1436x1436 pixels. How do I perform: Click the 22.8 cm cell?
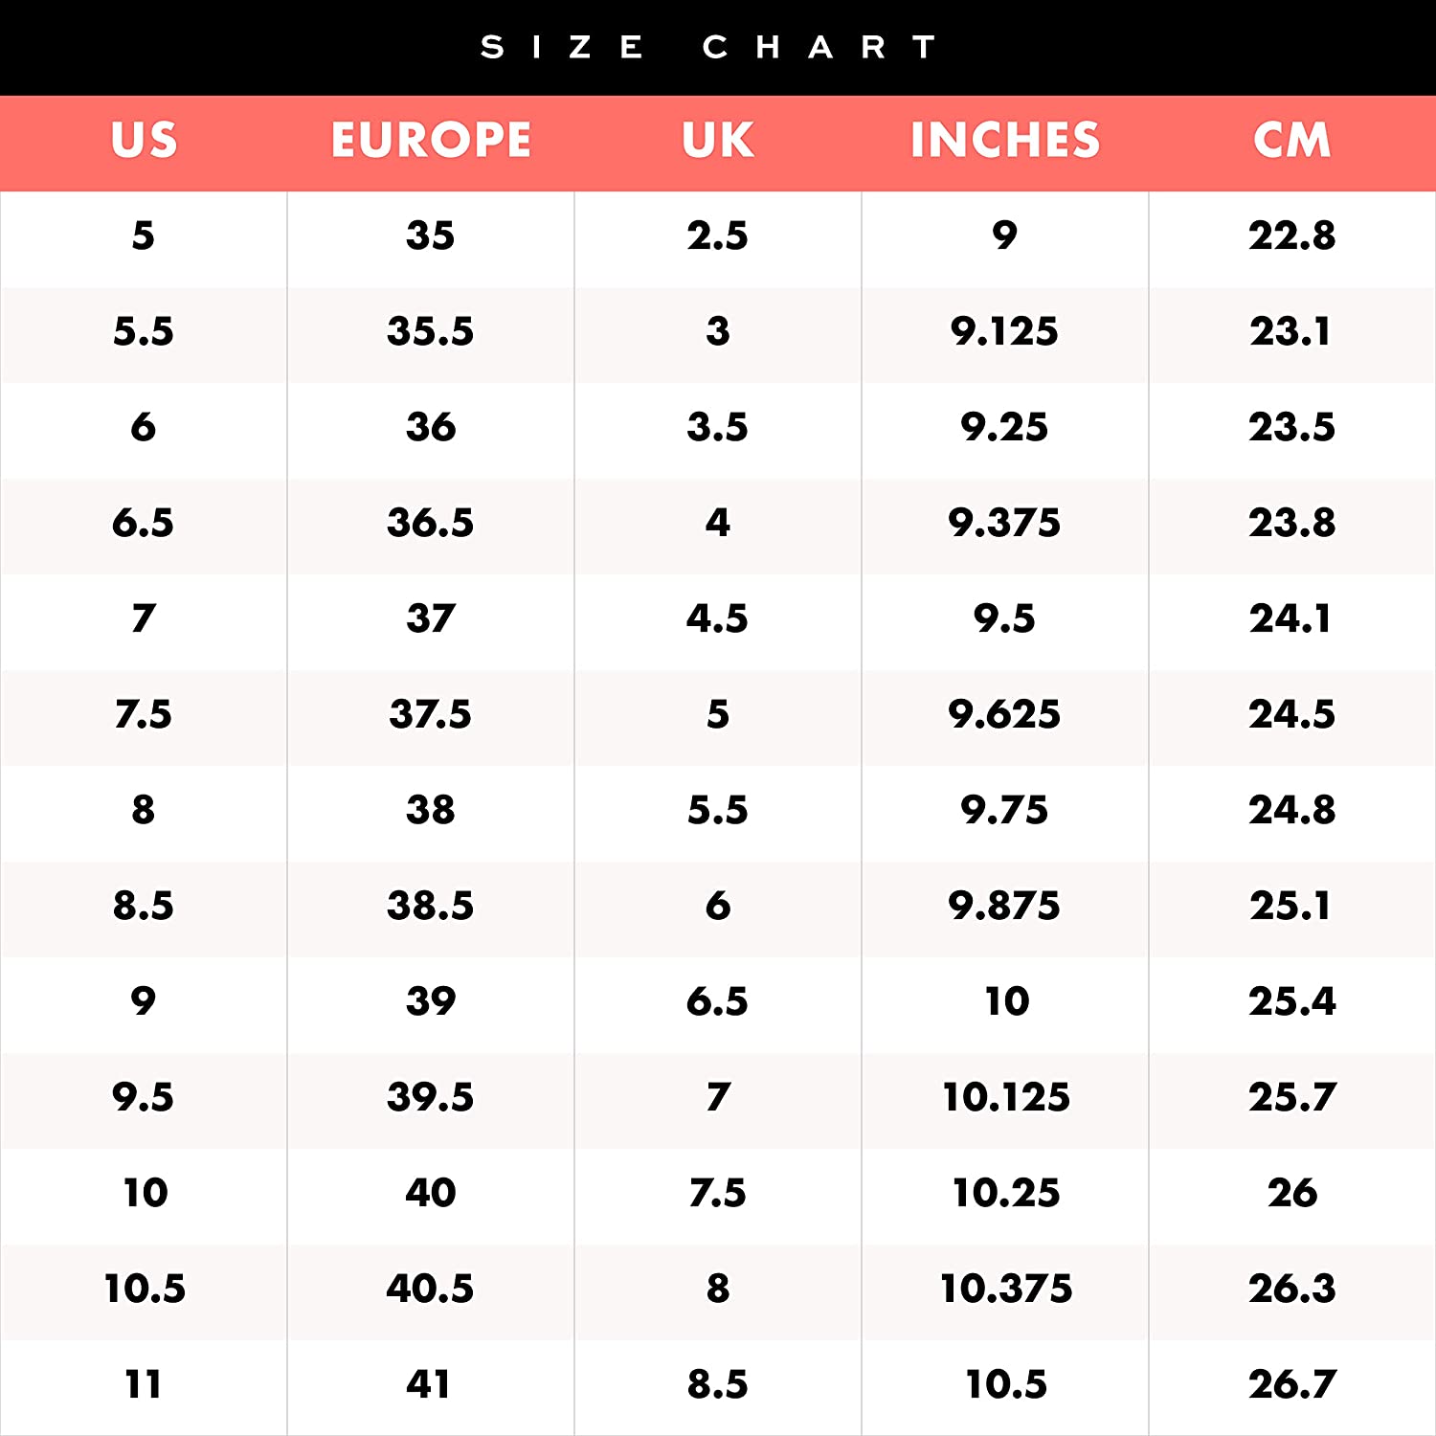pyautogui.click(x=1291, y=236)
